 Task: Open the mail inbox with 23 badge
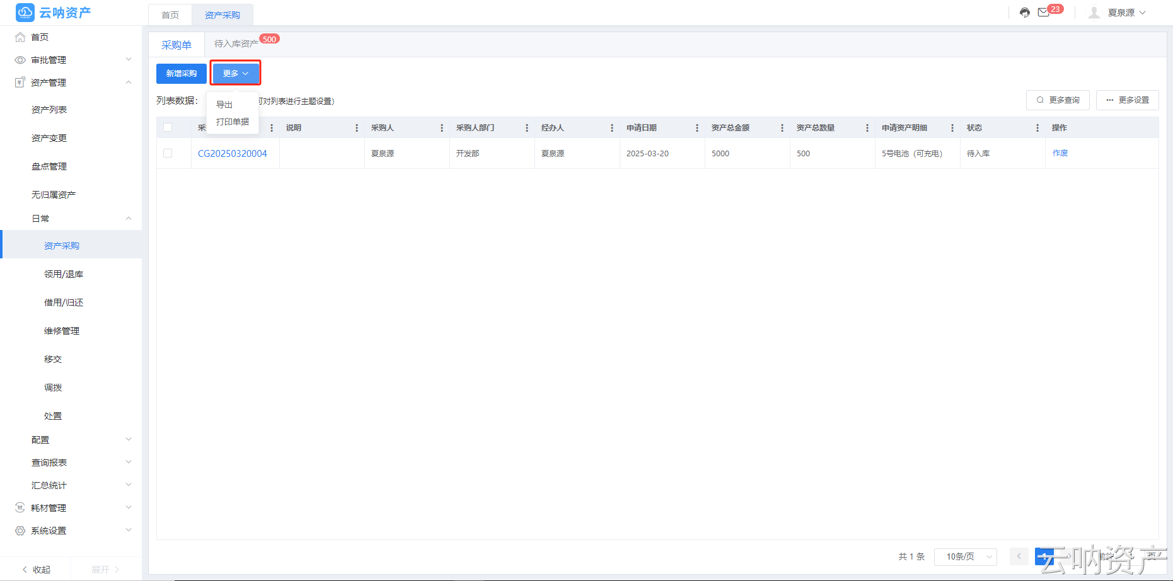pos(1044,13)
